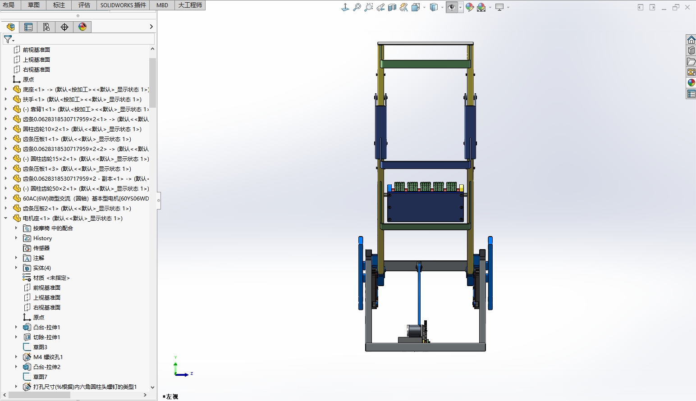Expand the 底座<1> component node
This screenshot has width=696, height=401.
click(x=6, y=89)
